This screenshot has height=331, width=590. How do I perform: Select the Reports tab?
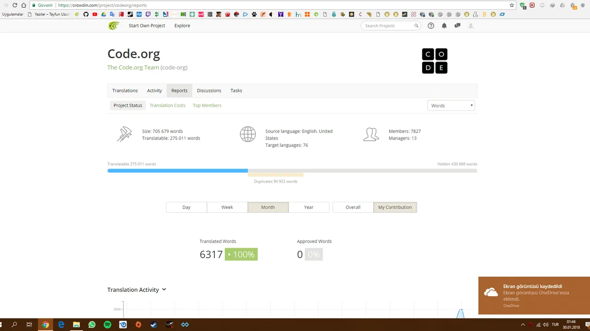[x=179, y=91]
